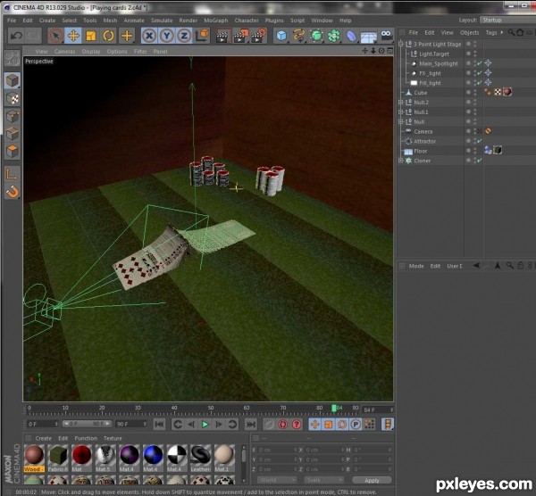Switch to Texture mode icon

coord(13,99)
